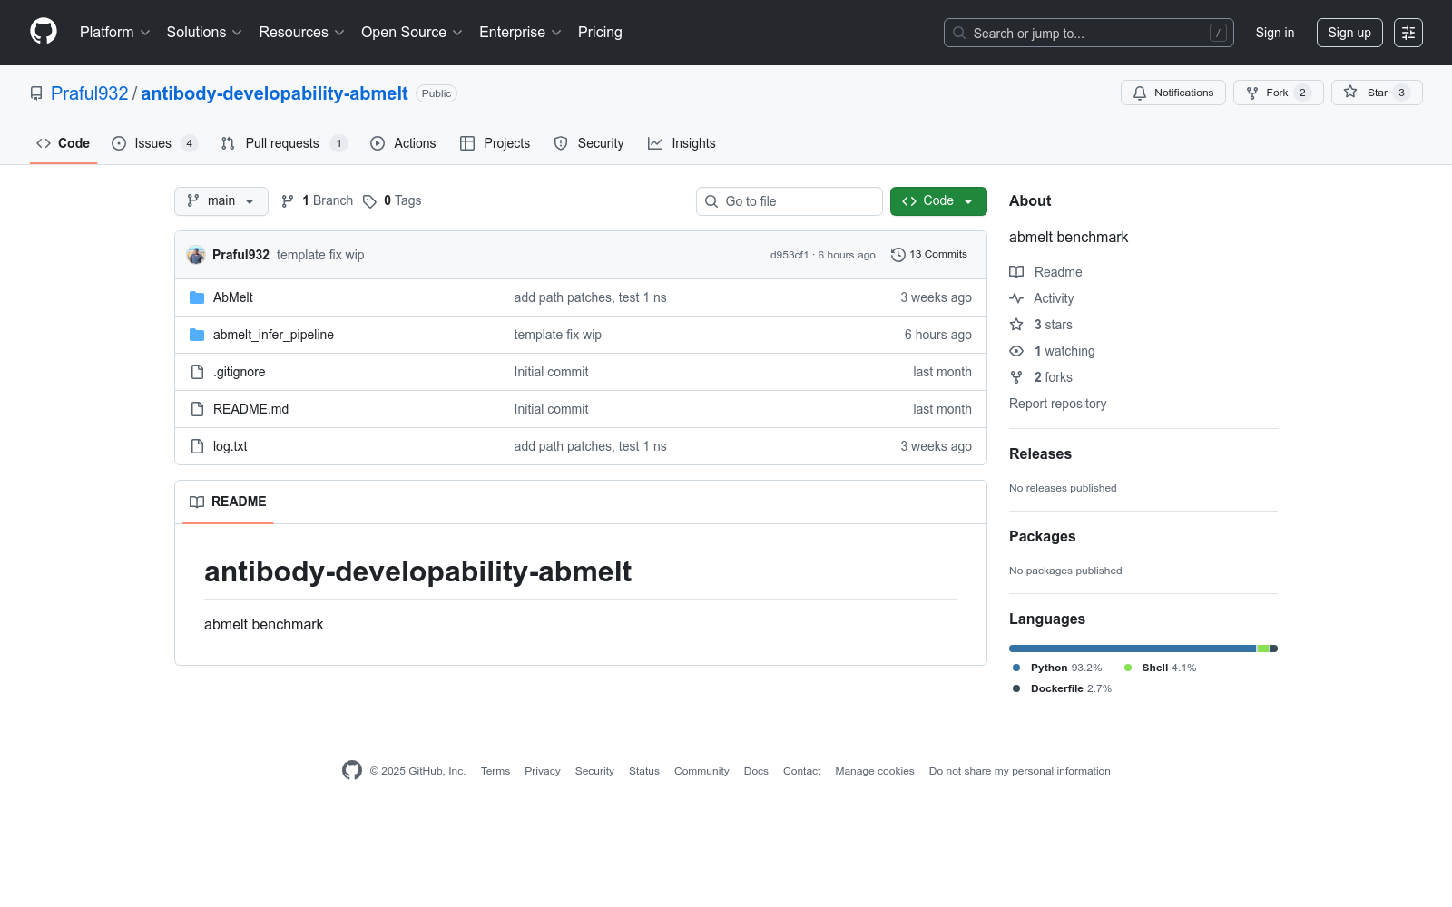1452x907 pixels.
Task: Expand the Solutions menu
Action: (x=204, y=33)
